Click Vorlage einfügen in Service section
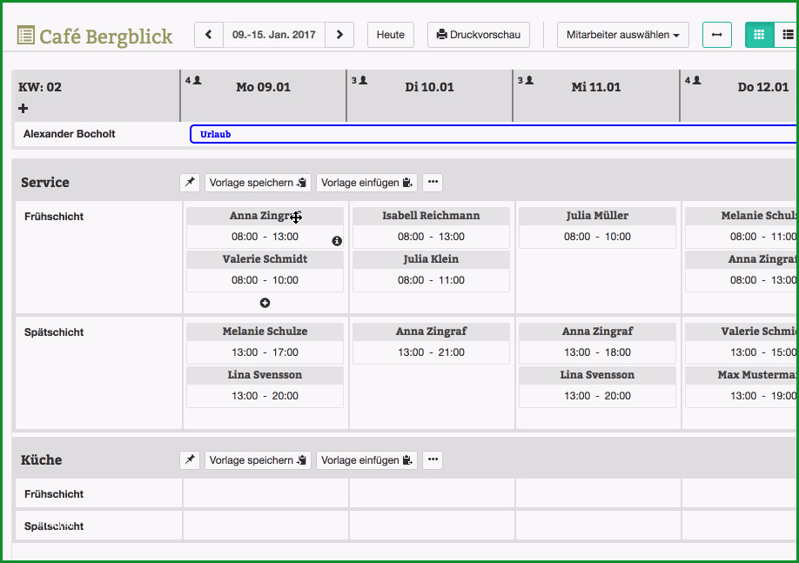 click(366, 183)
